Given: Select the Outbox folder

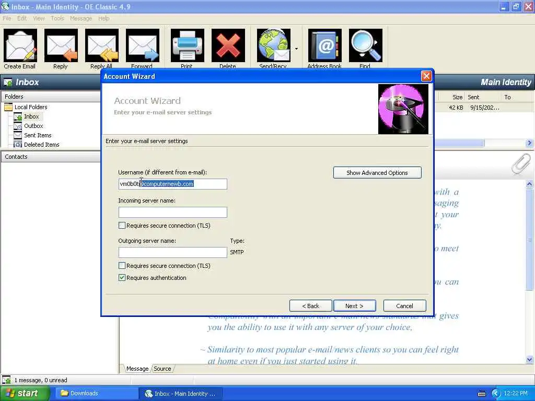Looking at the screenshot, I should [33, 126].
